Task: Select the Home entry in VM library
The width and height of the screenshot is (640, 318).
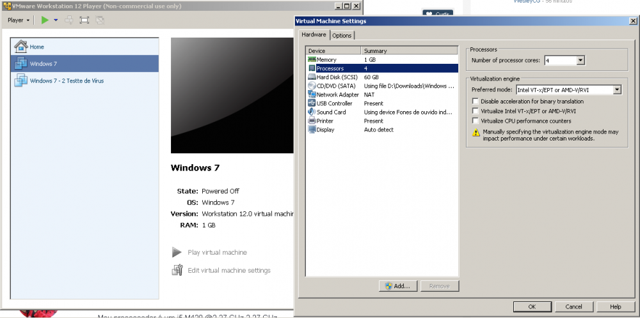Action: [36, 47]
